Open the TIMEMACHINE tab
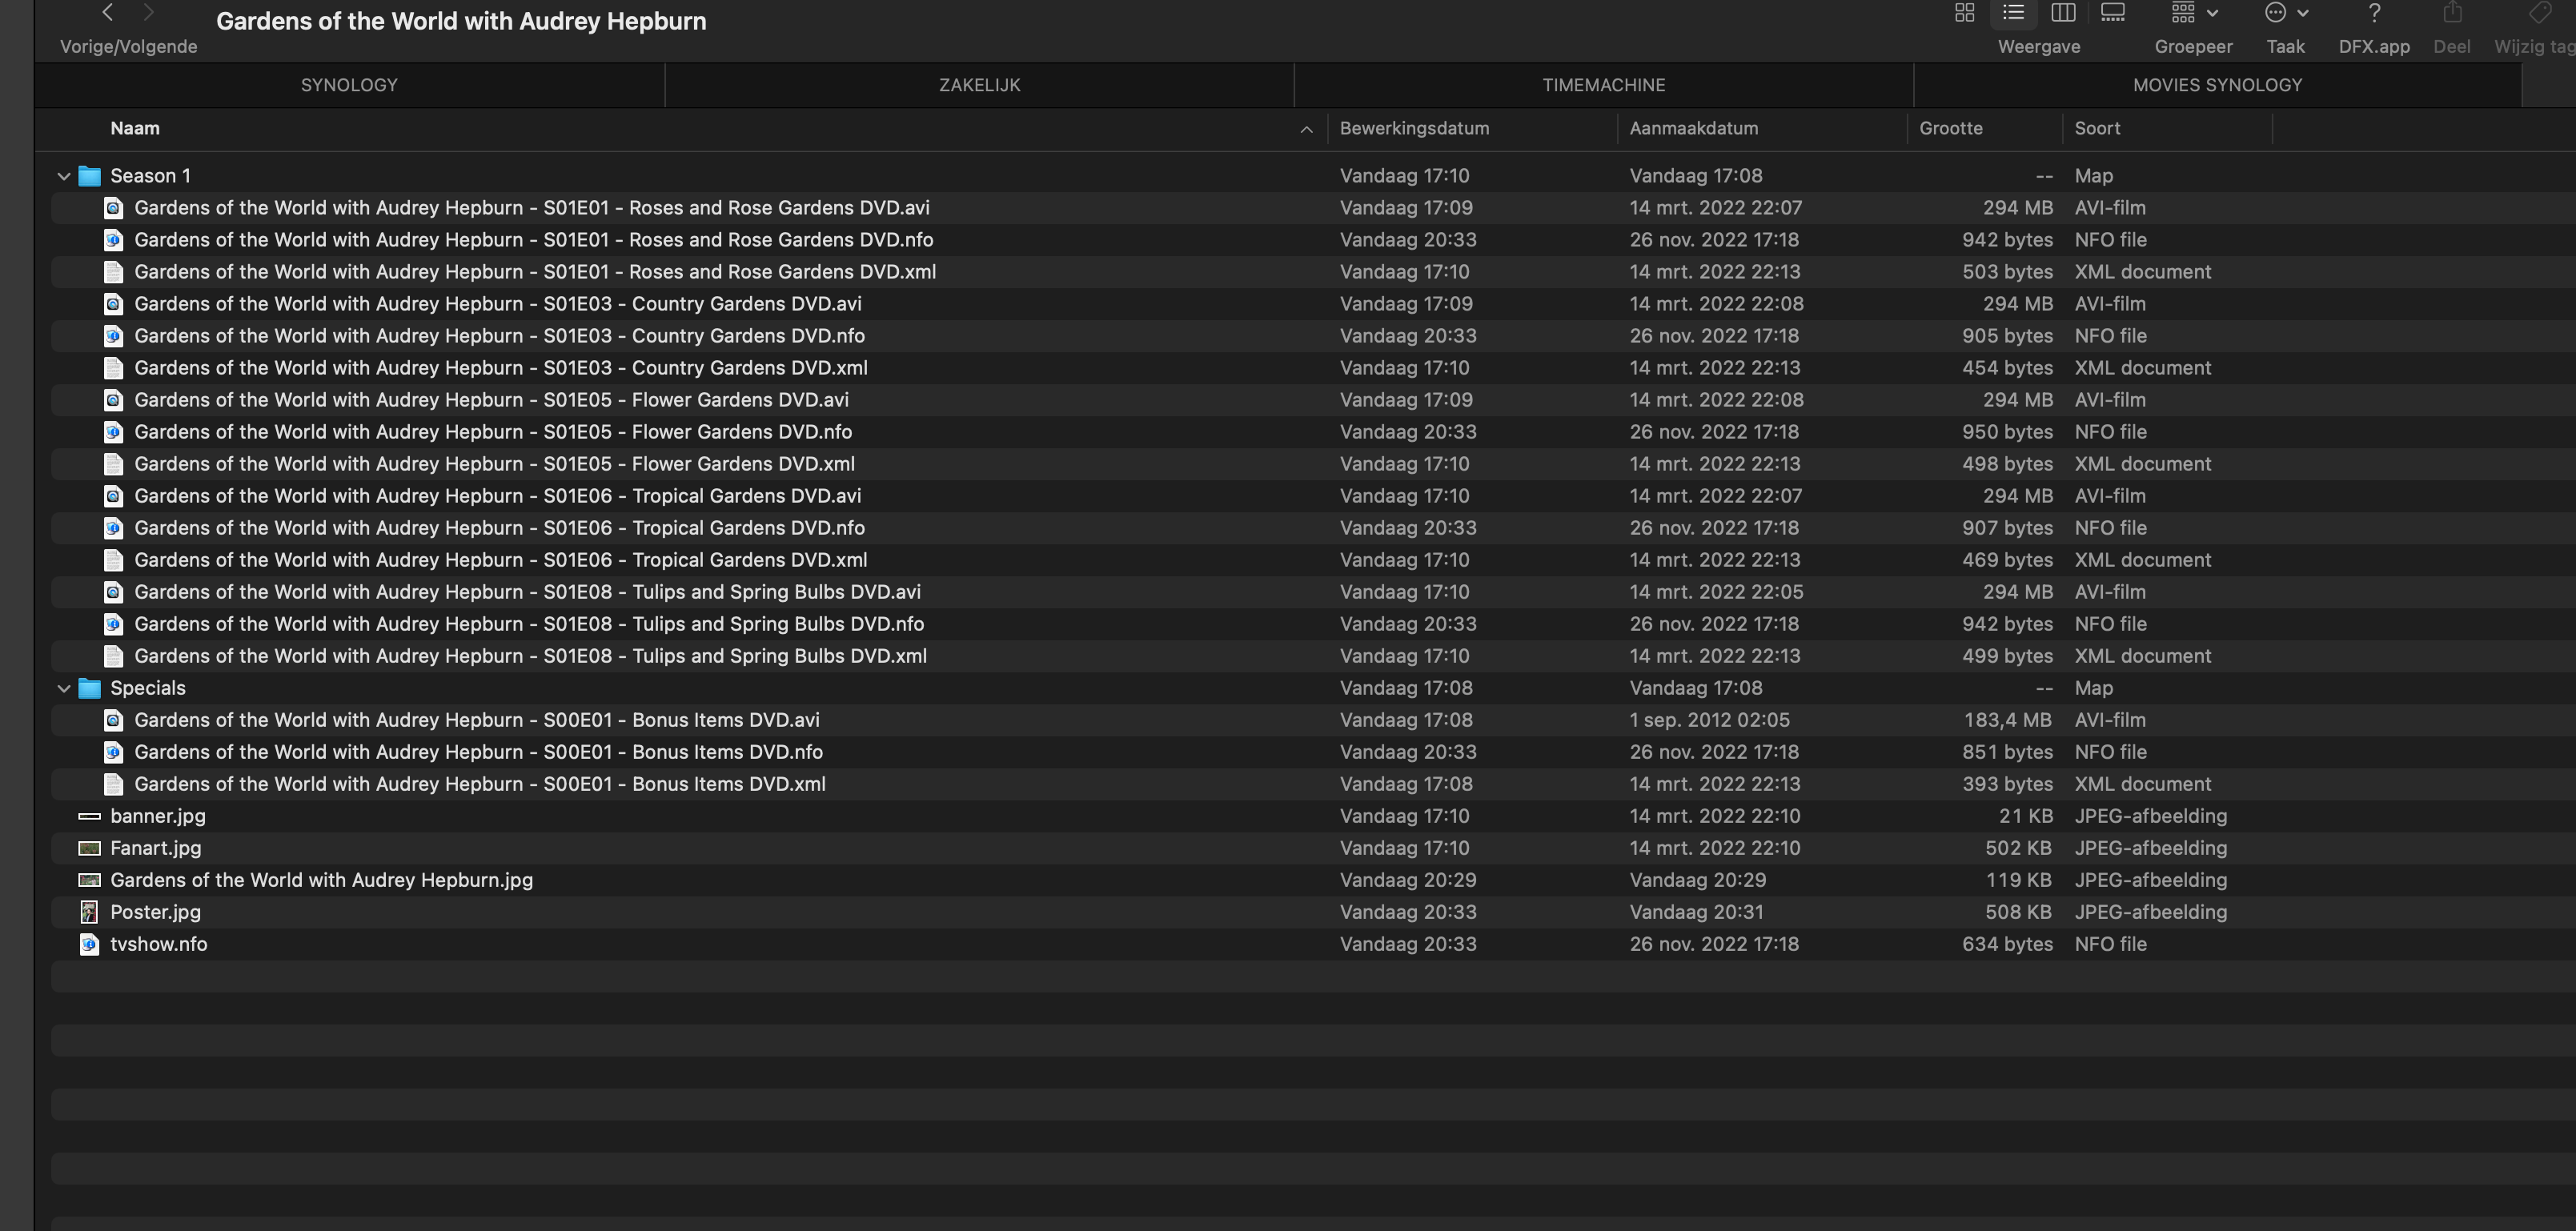Screen dimensions: 2576x1231 pos(1603,85)
